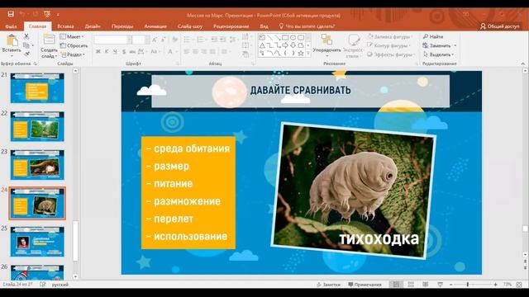Viewport: 529px width, 297px height.
Task: Switch to the Переходы tab
Action: 122,26
